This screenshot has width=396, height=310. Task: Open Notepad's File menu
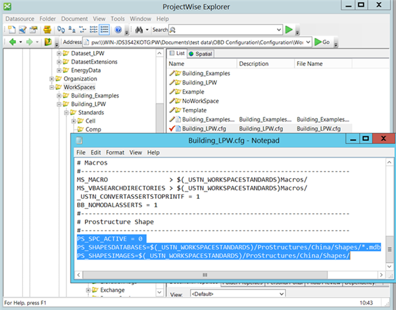pos(81,152)
